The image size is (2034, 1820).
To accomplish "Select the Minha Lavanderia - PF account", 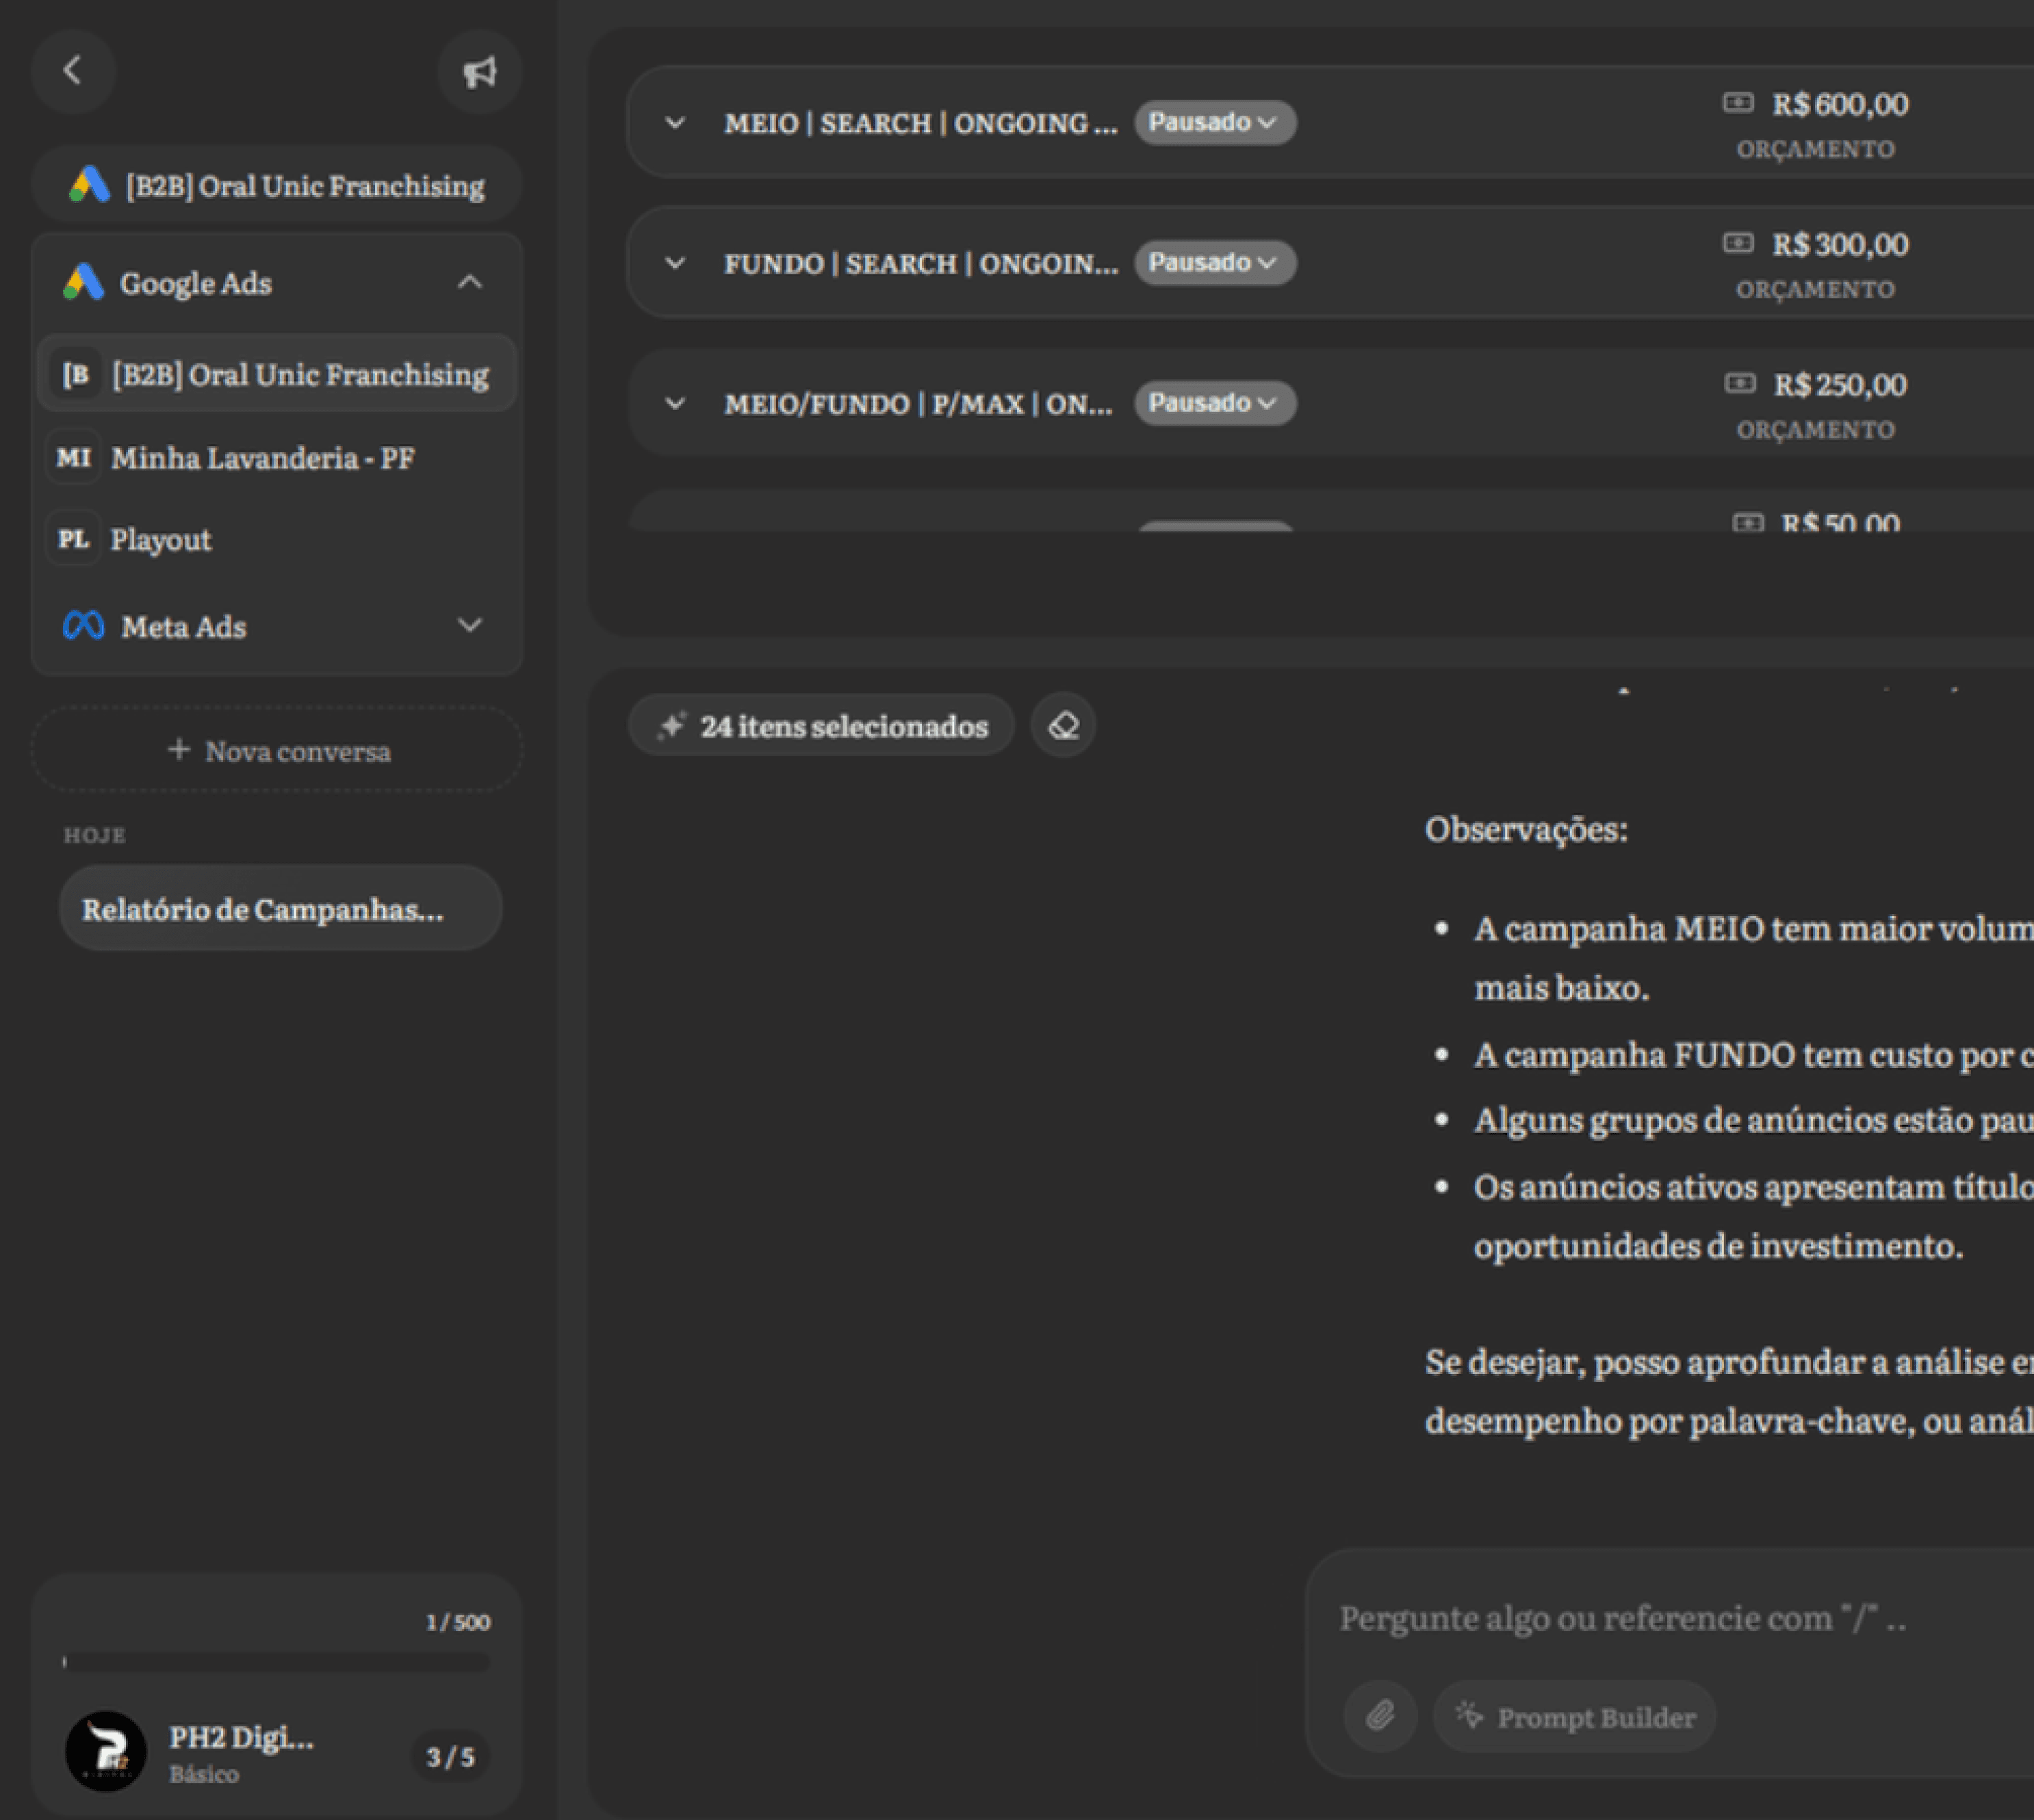I will [x=262, y=458].
